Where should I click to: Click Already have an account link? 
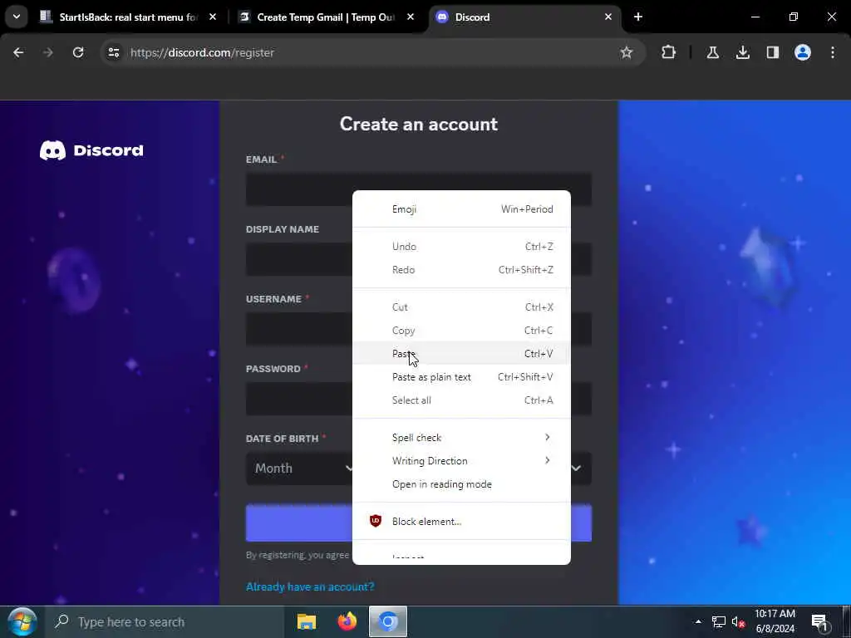(x=310, y=586)
